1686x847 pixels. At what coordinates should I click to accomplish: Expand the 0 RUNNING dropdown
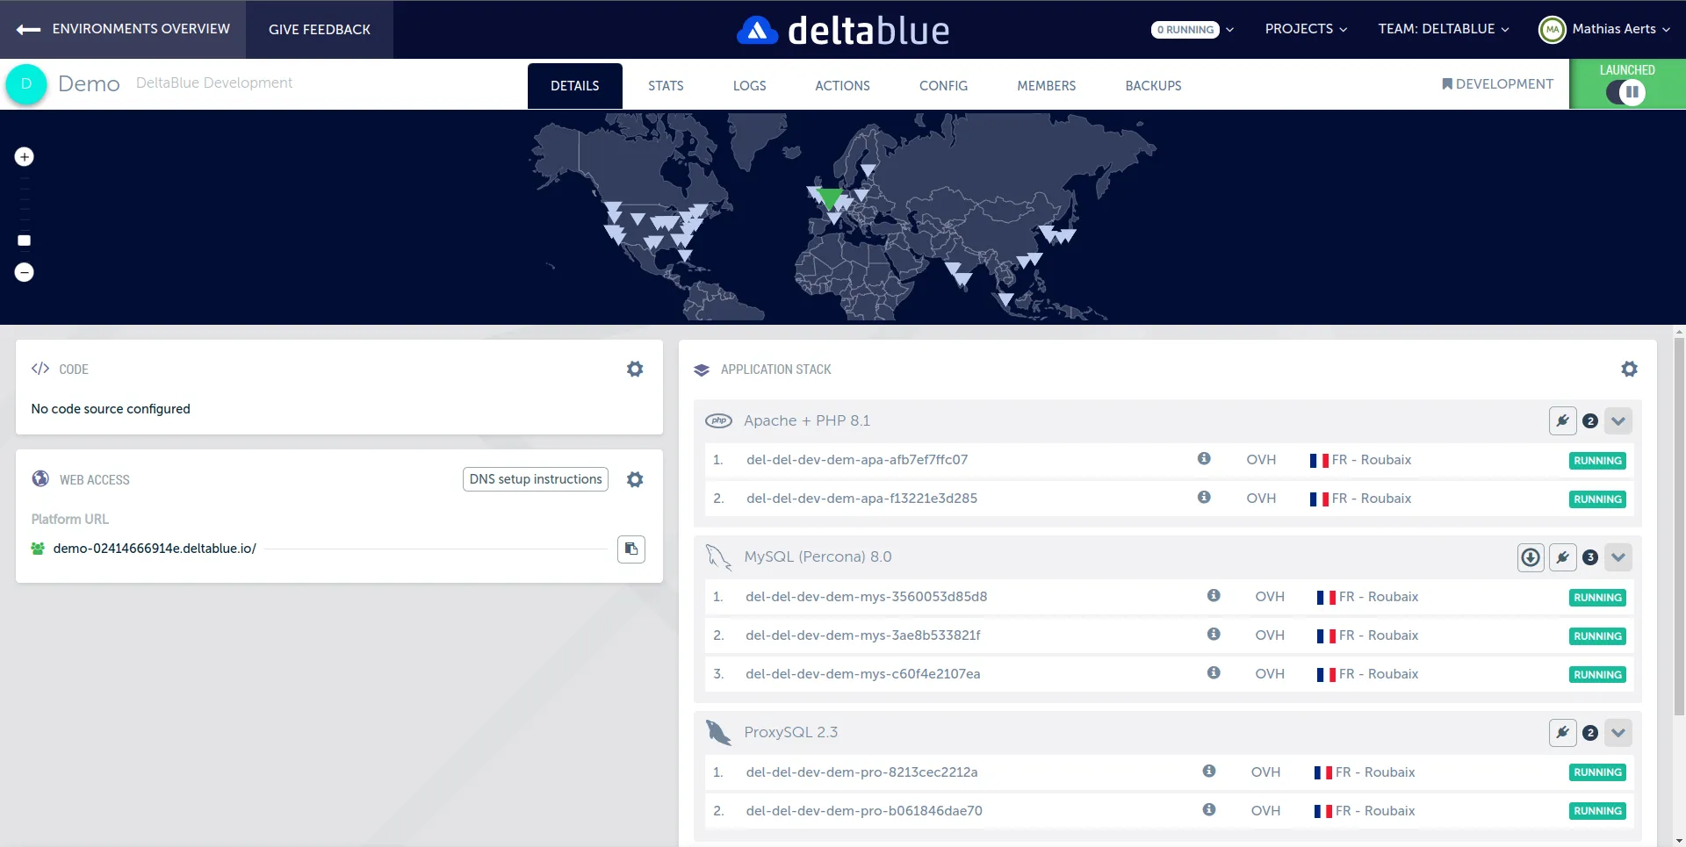[1192, 30]
